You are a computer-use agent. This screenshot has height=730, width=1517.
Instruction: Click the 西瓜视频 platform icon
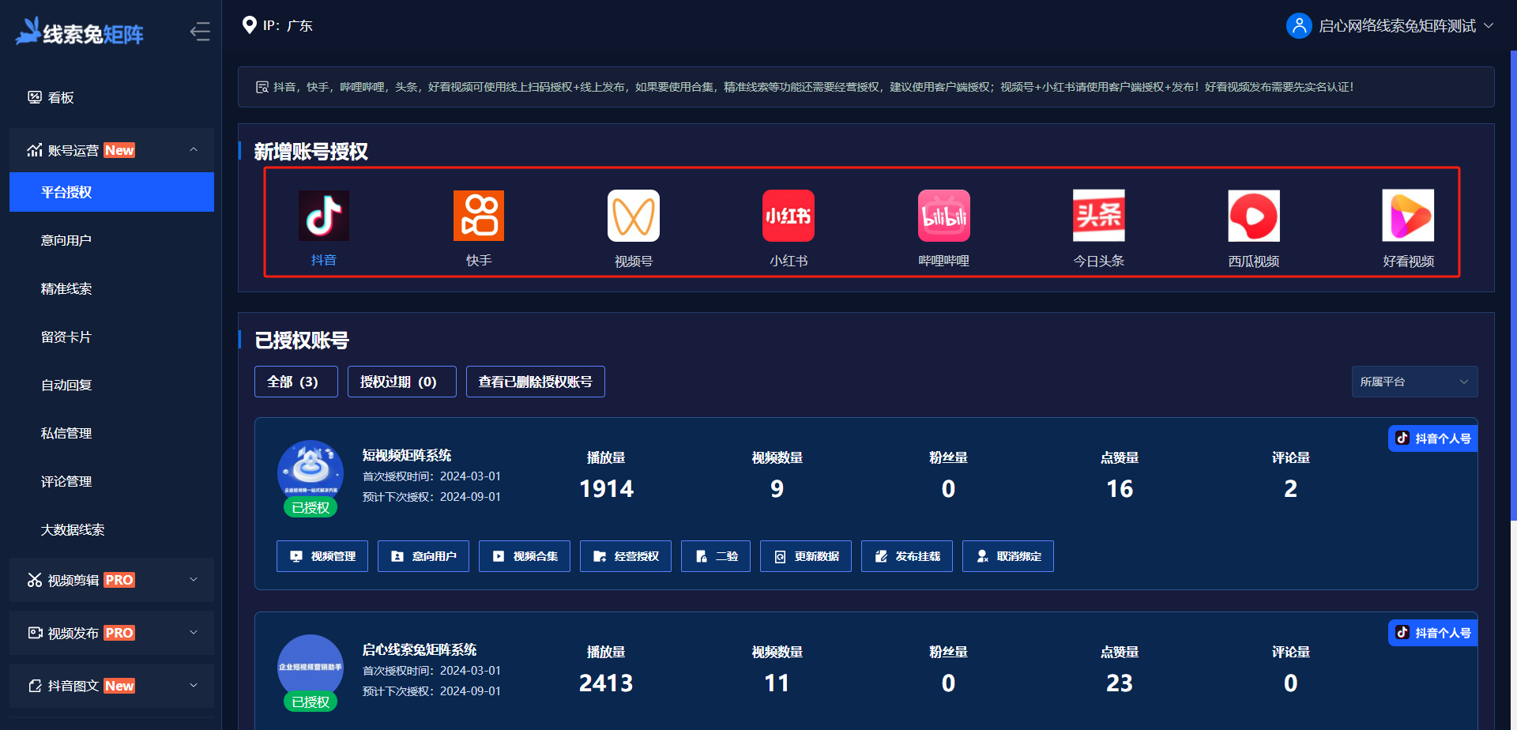(x=1253, y=216)
